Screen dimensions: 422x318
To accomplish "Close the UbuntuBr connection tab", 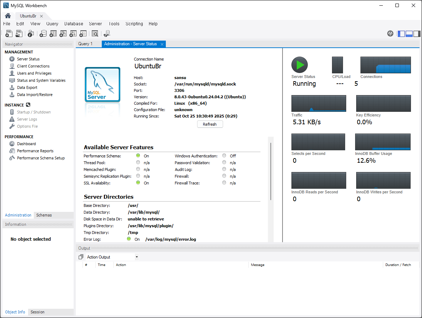I will tap(41, 16).
